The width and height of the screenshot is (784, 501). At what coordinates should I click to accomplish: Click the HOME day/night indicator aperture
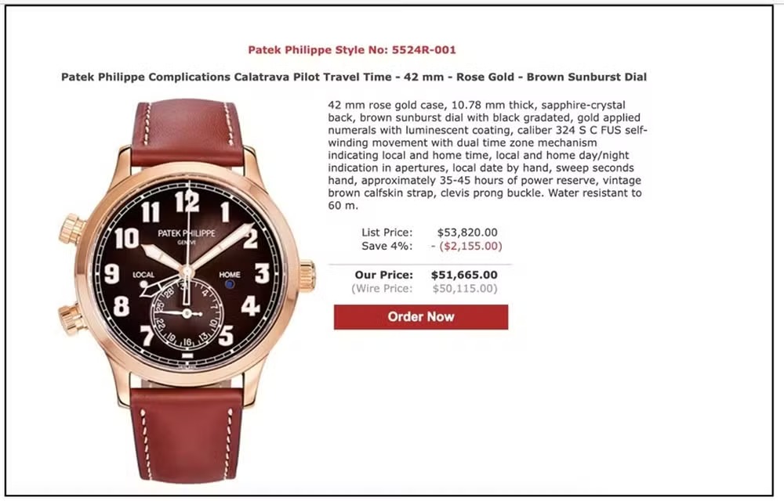(230, 284)
